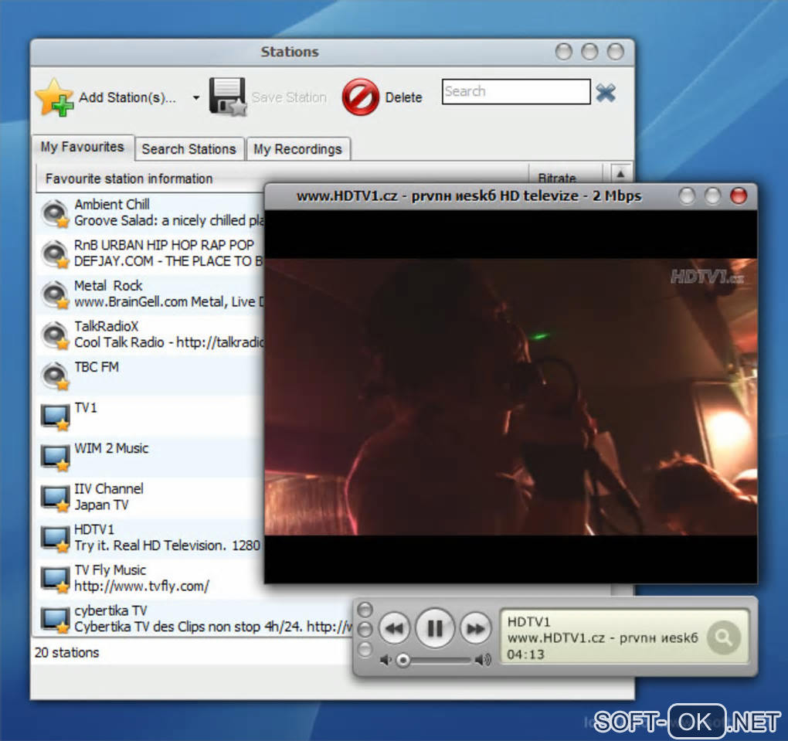
Task: Open the My Recordings tab
Action: [297, 149]
